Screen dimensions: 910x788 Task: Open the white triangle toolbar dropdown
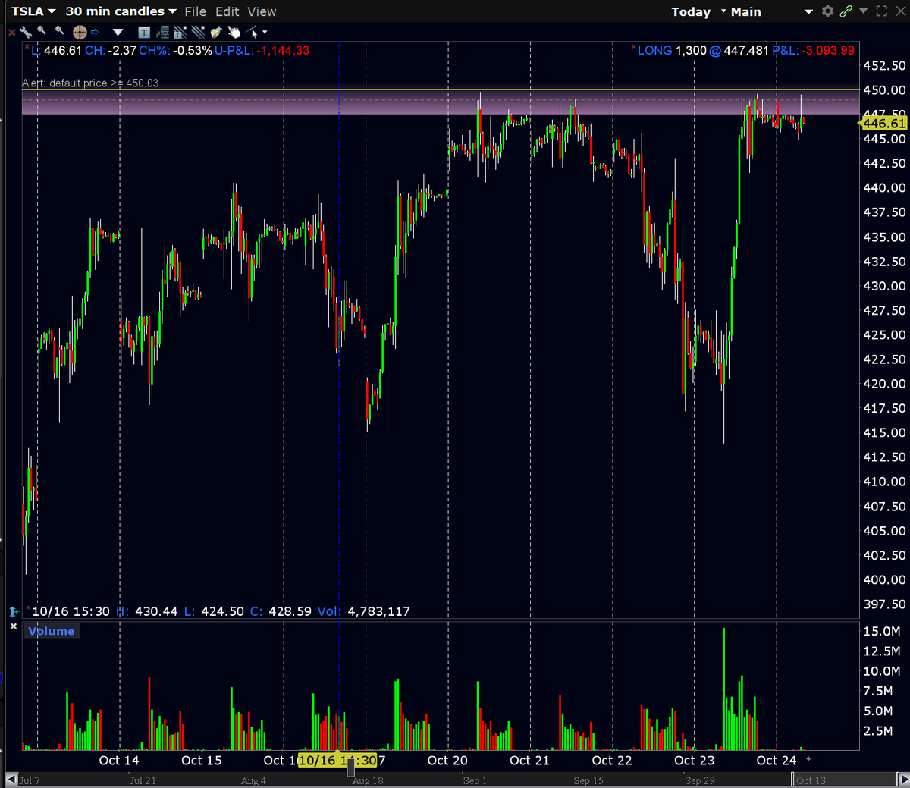[x=118, y=33]
